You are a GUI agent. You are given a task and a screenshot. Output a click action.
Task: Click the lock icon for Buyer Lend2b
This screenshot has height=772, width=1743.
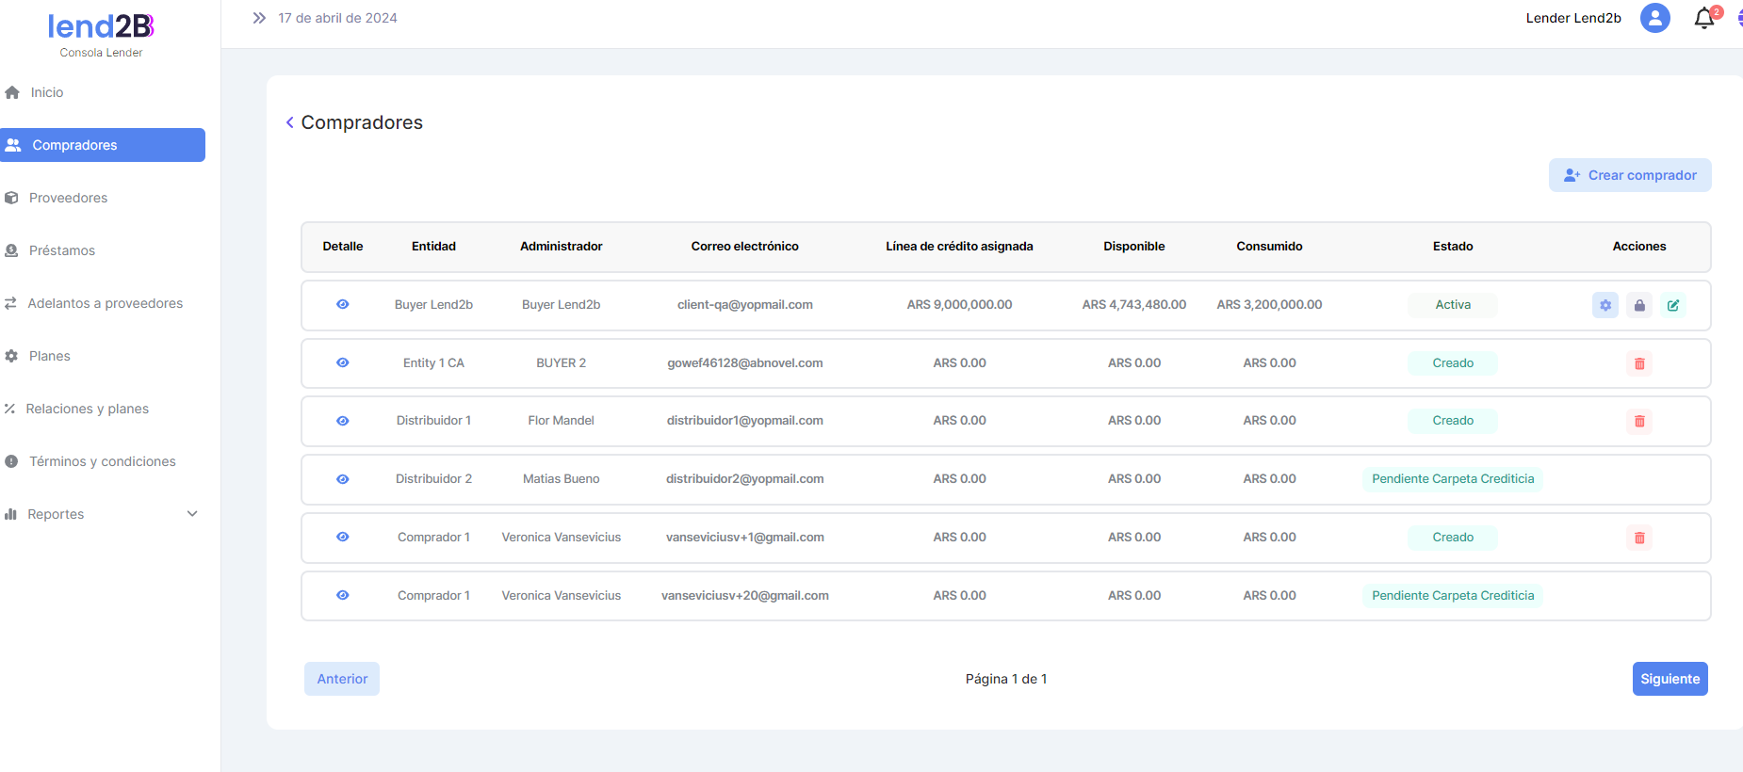[1639, 305]
